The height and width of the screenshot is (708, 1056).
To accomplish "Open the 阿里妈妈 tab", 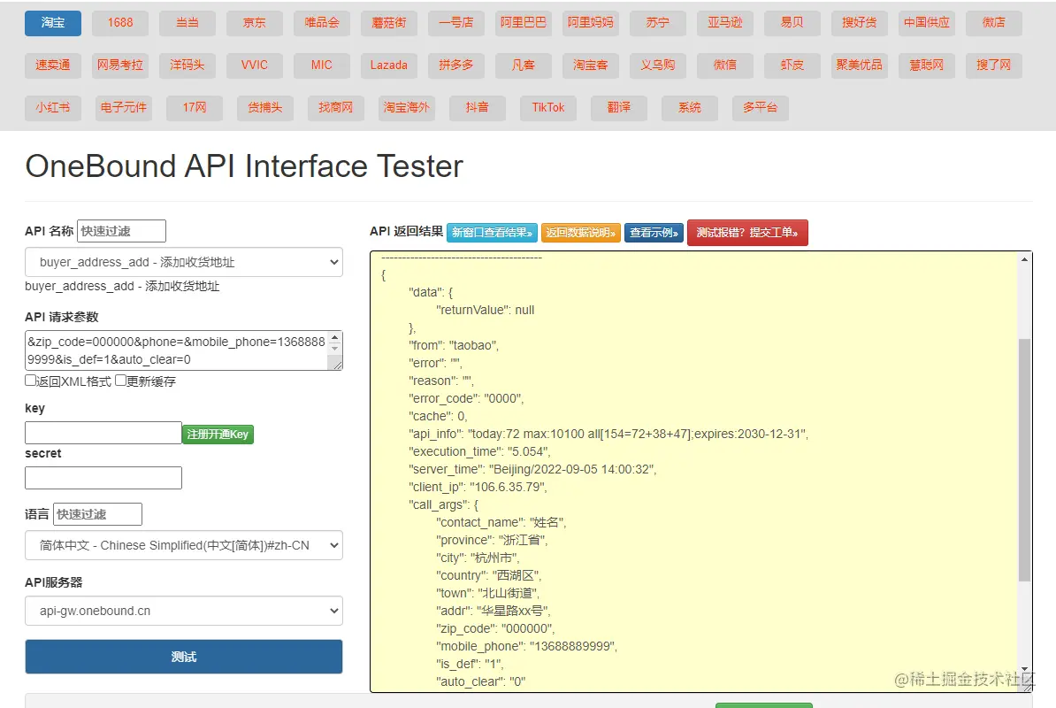I will (591, 23).
